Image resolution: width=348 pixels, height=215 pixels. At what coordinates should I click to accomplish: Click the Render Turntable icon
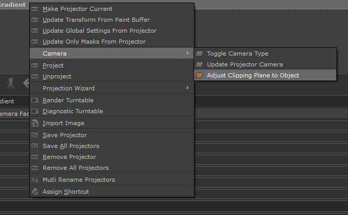coord(35,100)
